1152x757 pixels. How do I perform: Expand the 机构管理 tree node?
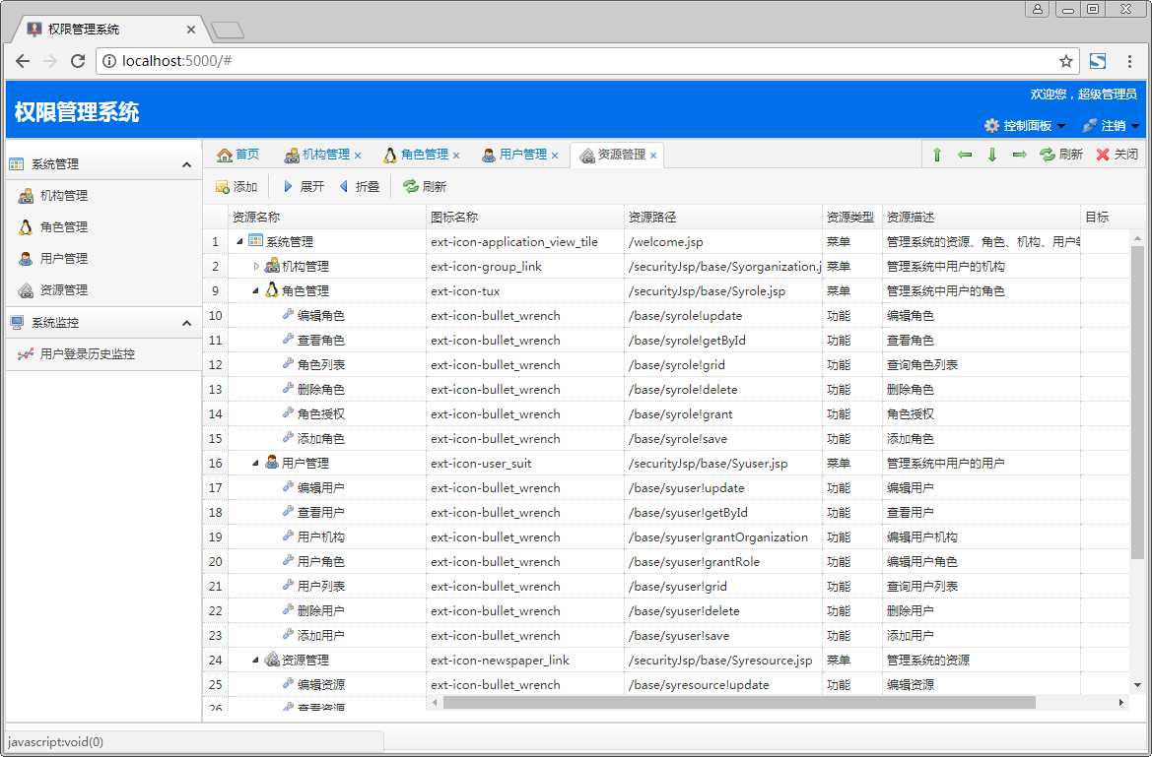pyautogui.click(x=255, y=267)
